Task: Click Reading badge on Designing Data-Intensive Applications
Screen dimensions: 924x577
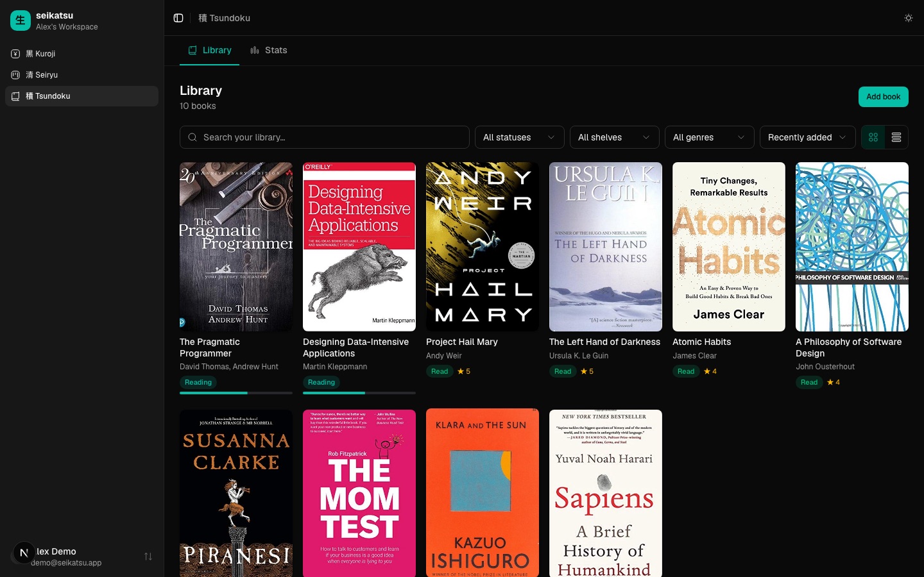Action: click(x=321, y=383)
